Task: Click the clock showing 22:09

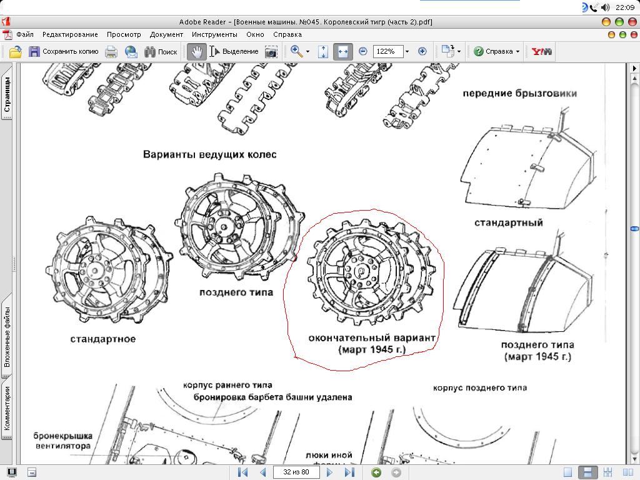Action: [x=625, y=7]
